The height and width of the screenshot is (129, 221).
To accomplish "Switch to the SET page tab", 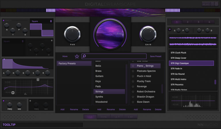I will (117, 117).
